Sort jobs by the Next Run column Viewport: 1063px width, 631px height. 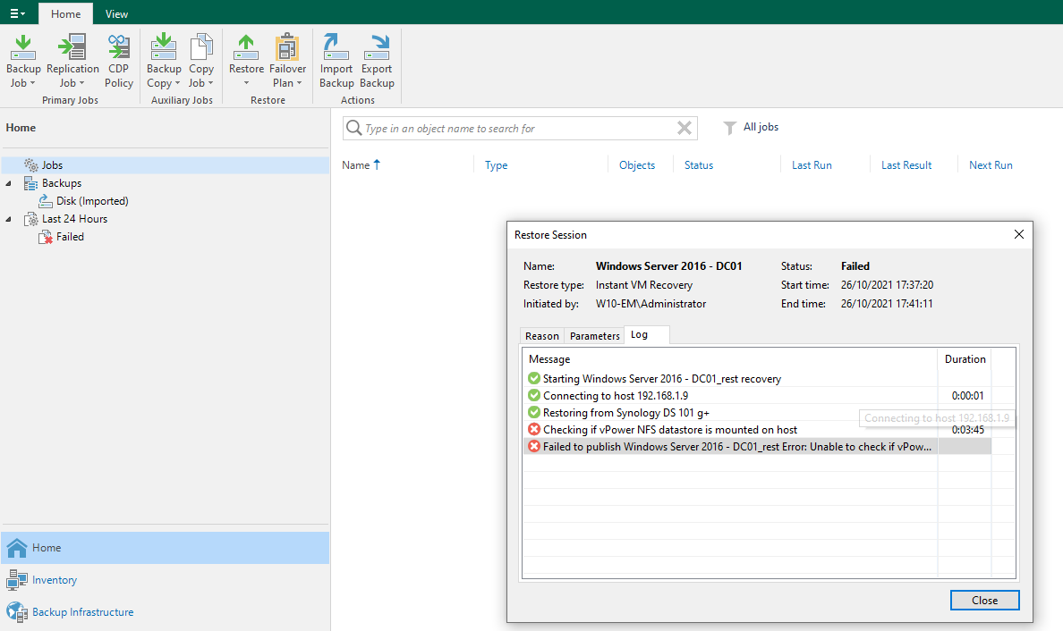point(991,165)
